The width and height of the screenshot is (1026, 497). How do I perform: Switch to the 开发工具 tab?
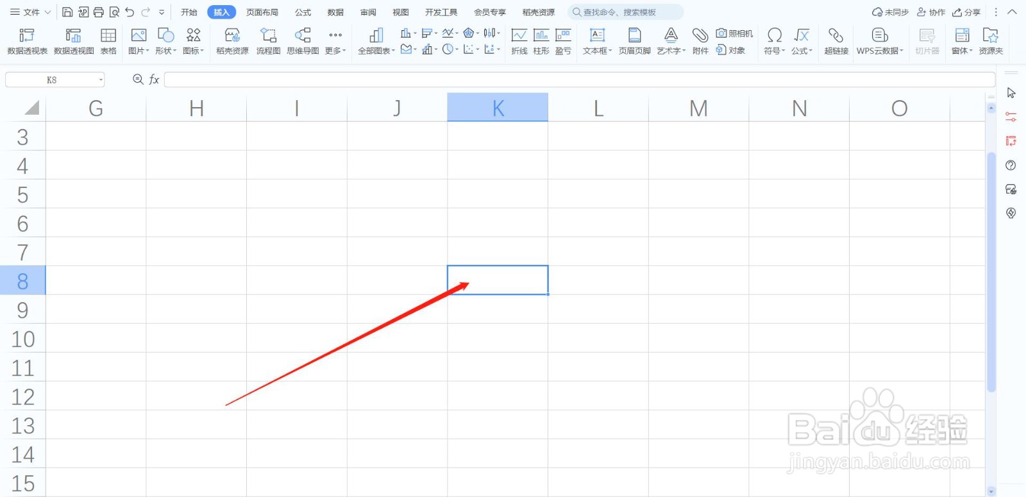point(441,12)
